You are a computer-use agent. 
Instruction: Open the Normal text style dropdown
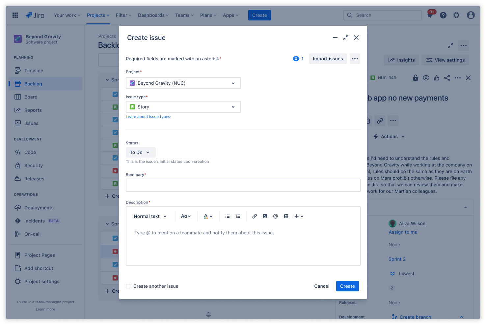coord(150,216)
